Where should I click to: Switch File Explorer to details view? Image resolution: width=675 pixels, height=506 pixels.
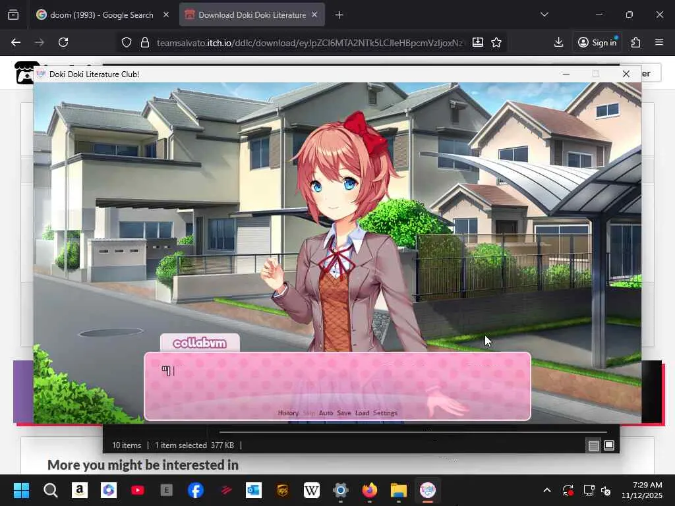pos(594,446)
